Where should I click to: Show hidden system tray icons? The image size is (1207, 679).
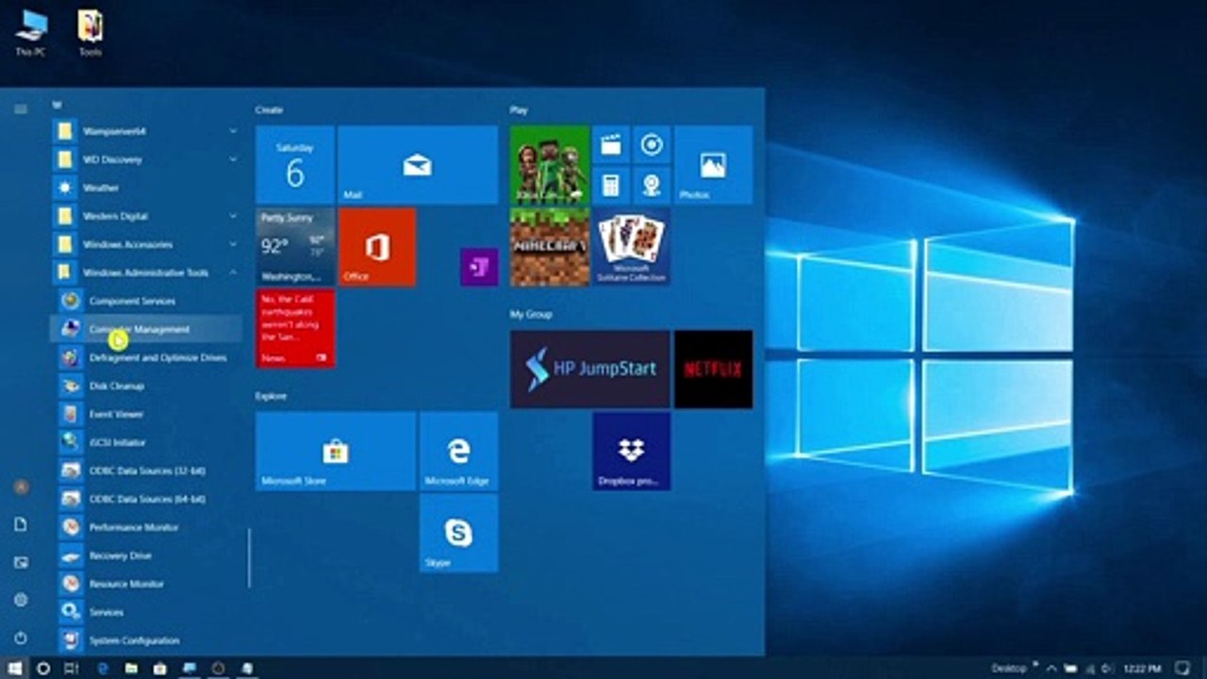pyautogui.click(x=1052, y=668)
